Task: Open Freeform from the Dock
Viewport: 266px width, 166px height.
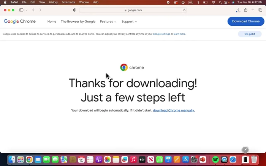Action: pyautogui.click(x=125, y=160)
